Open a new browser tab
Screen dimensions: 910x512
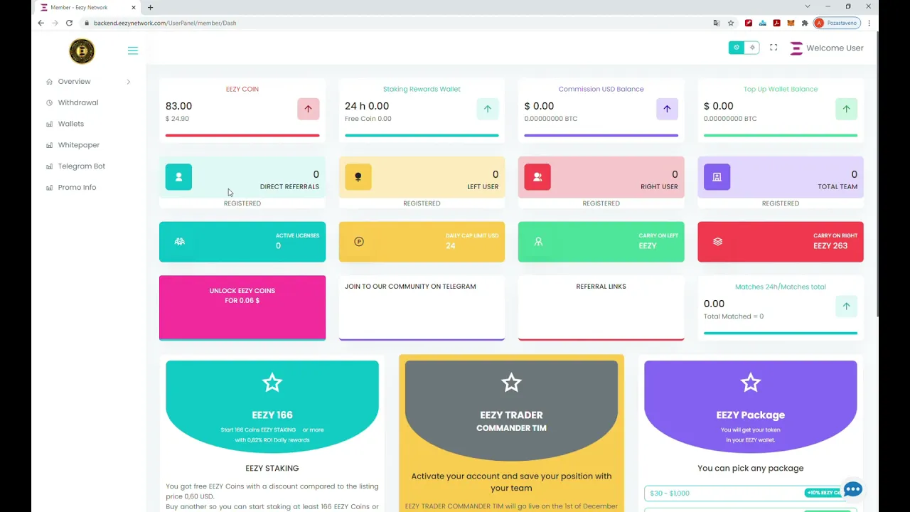[x=150, y=7]
